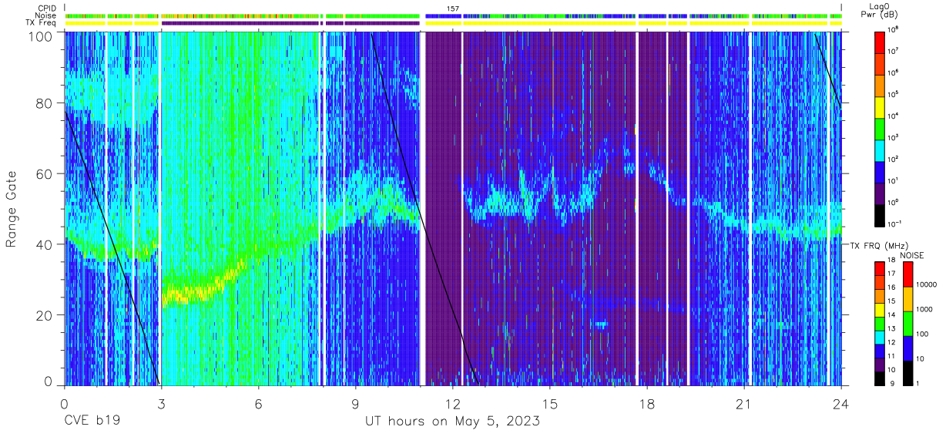Screen dimensions: 946x437
Task: Click the y-axis tick label 40
Action: [45, 244]
